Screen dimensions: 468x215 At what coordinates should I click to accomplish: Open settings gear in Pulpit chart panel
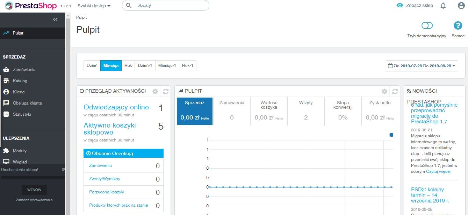pos(384,91)
